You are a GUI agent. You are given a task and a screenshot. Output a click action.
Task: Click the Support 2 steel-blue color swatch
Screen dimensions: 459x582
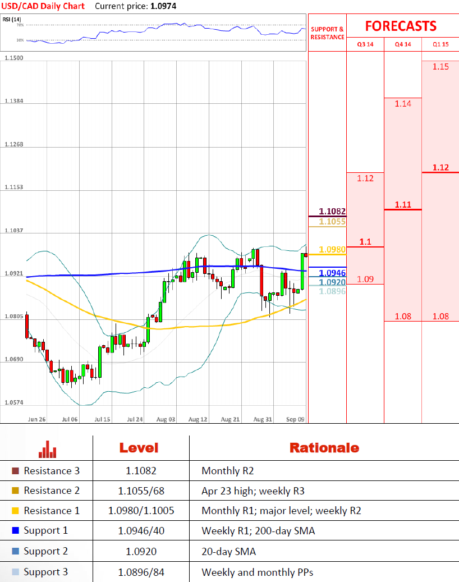tap(15, 551)
